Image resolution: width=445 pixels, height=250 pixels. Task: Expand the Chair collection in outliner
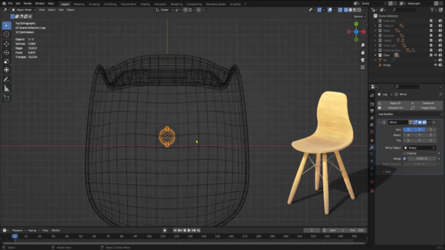[375, 56]
